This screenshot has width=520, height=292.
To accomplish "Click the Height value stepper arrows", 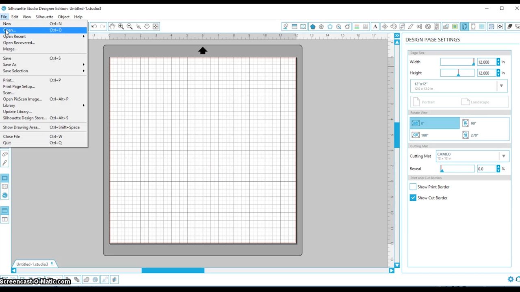I will click(498, 73).
